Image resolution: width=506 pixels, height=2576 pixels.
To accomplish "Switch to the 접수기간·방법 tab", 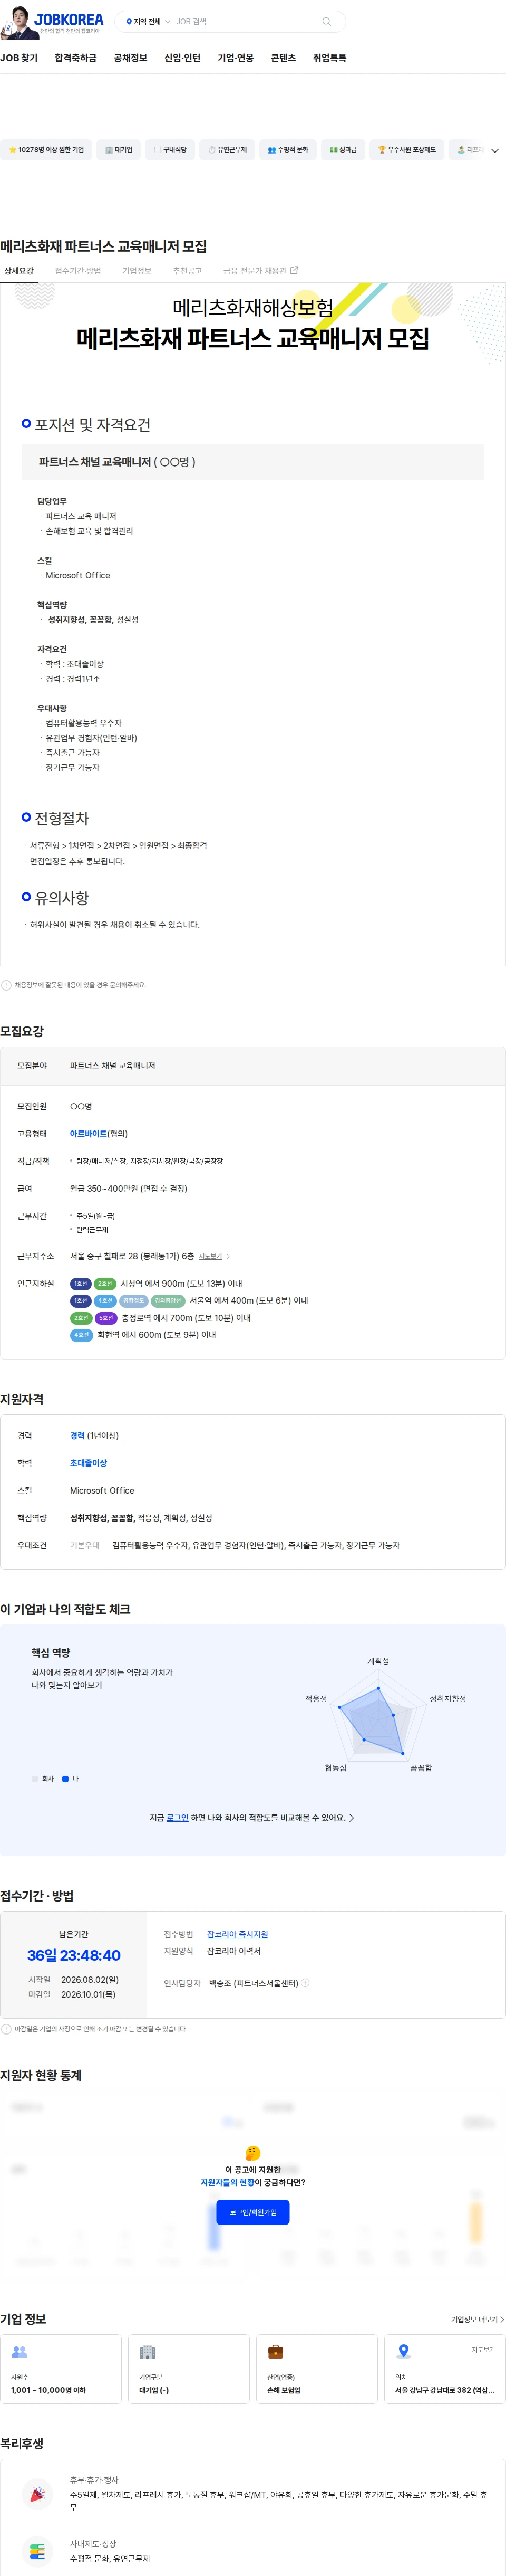I will (78, 271).
